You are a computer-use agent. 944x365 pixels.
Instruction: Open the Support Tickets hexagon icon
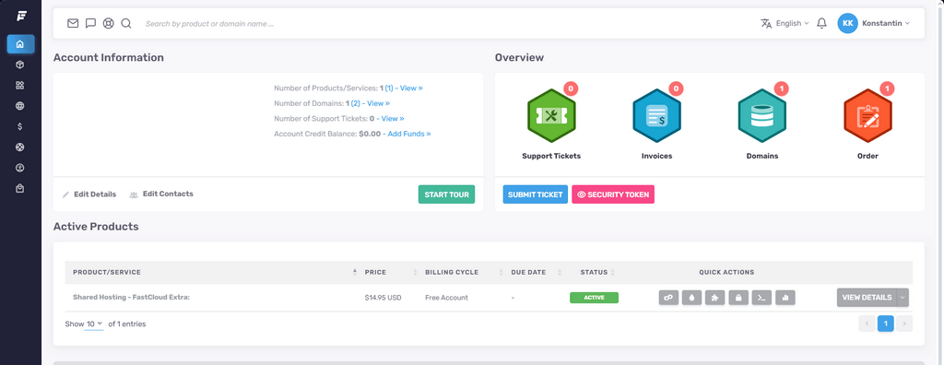(x=551, y=116)
